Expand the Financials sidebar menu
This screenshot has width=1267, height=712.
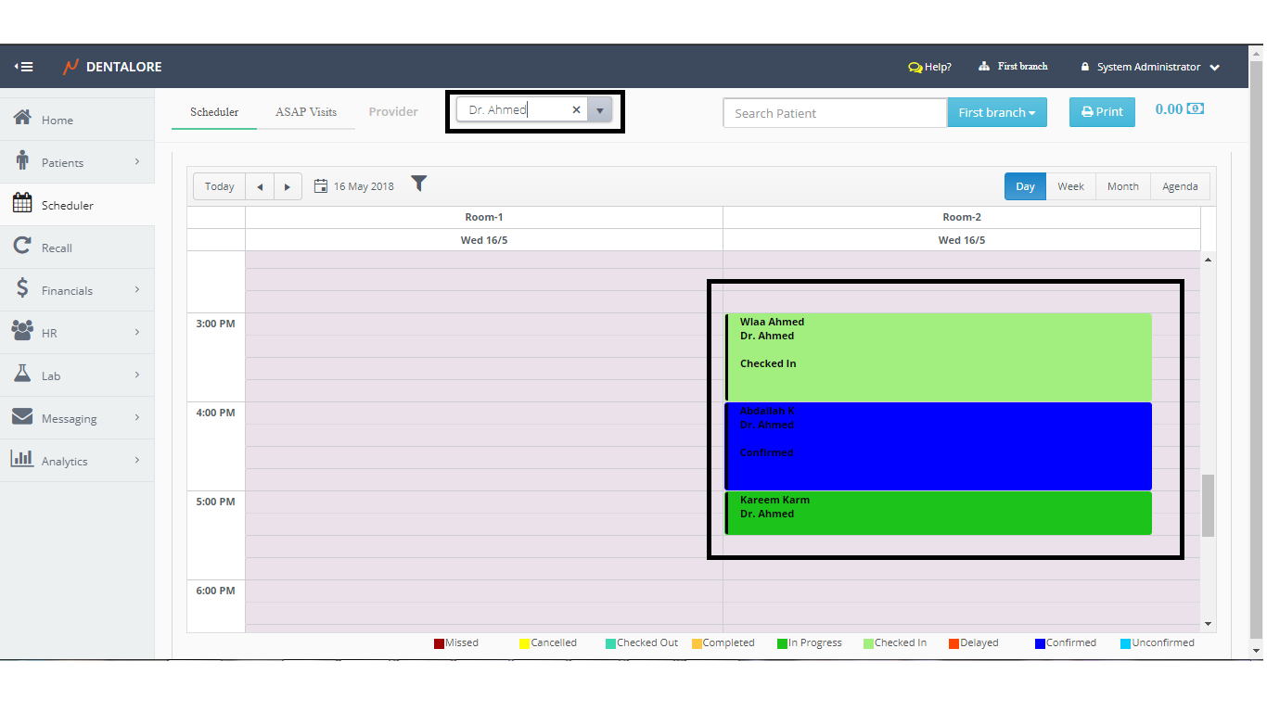point(67,290)
